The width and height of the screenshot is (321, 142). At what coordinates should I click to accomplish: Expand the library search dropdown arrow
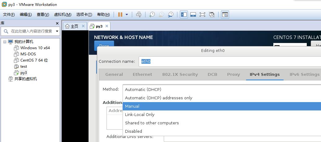coord(57,31)
